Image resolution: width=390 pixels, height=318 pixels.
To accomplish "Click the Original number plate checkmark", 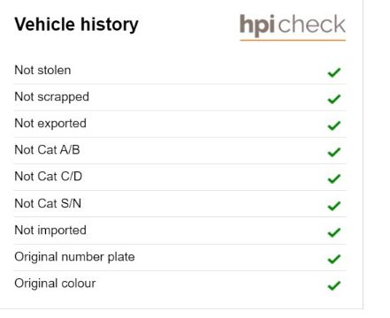I will 334,259.
